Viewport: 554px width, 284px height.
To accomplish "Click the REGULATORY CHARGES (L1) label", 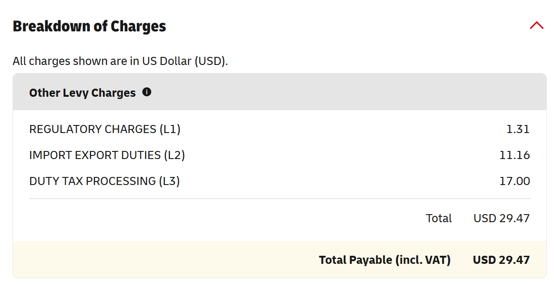I will point(105,129).
